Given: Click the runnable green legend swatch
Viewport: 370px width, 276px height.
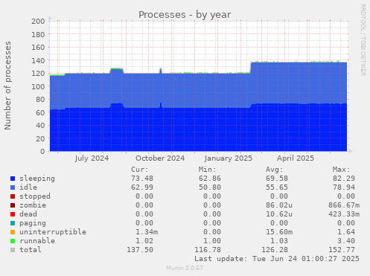Looking at the screenshot, I should [13, 241].
